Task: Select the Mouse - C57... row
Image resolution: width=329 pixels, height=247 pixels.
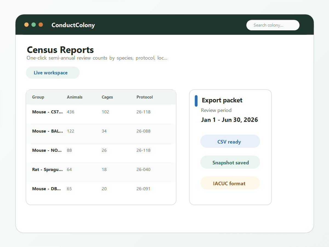Action: [101, 114]
